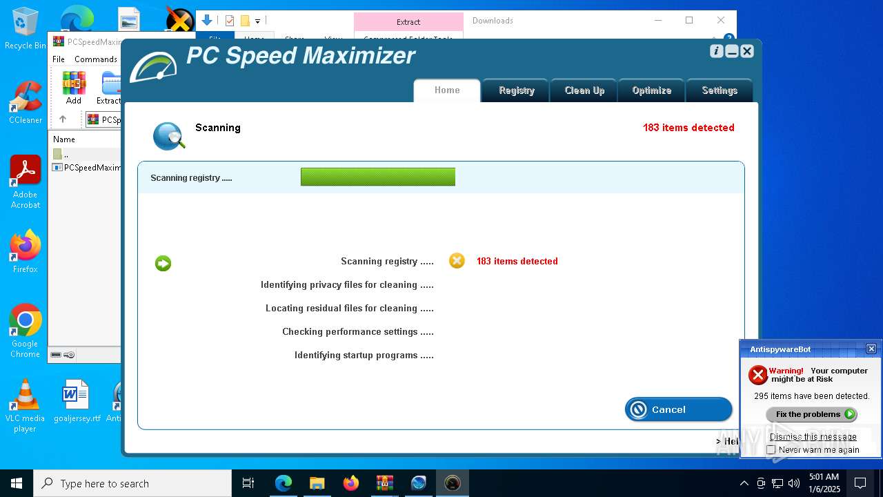The image size is (883, 497).
Task: Click 'Checking performance settings' text
Action: point(358,332)
